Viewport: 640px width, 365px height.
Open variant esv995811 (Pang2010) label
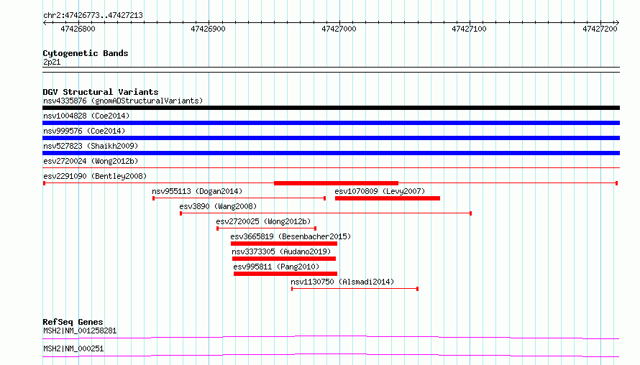pos(276,267)
